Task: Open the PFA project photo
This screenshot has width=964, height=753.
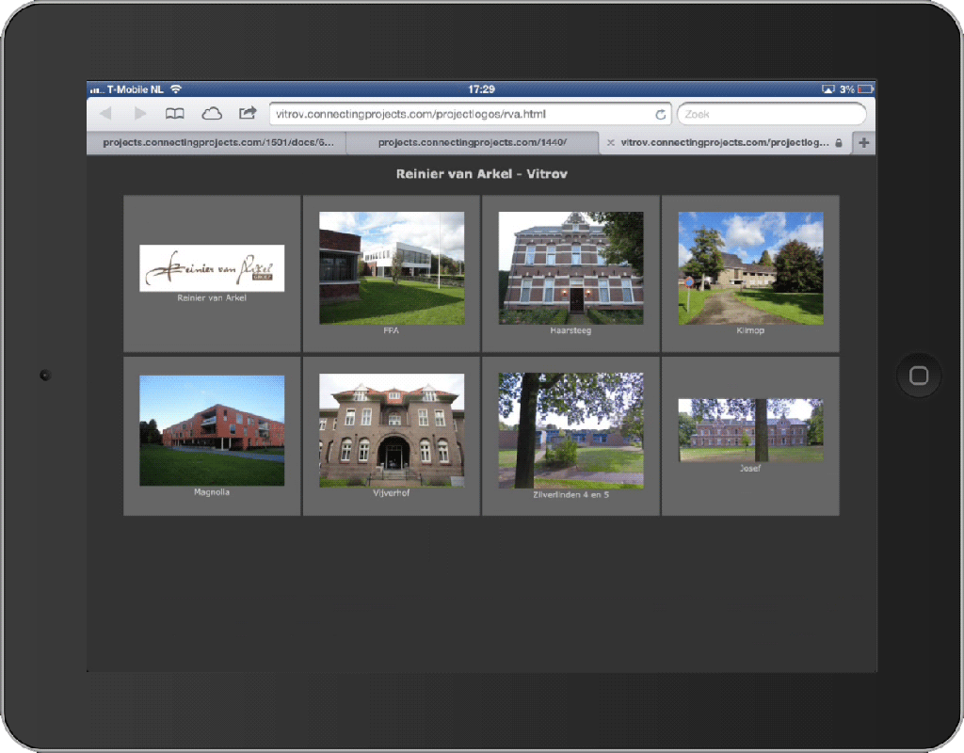Action: (x=392, y=268)
